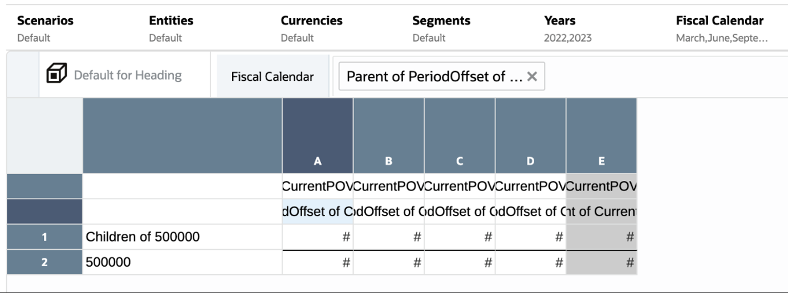Select row 2 header
The width and height of the screenshot is (788, 293).
point(44,262)
